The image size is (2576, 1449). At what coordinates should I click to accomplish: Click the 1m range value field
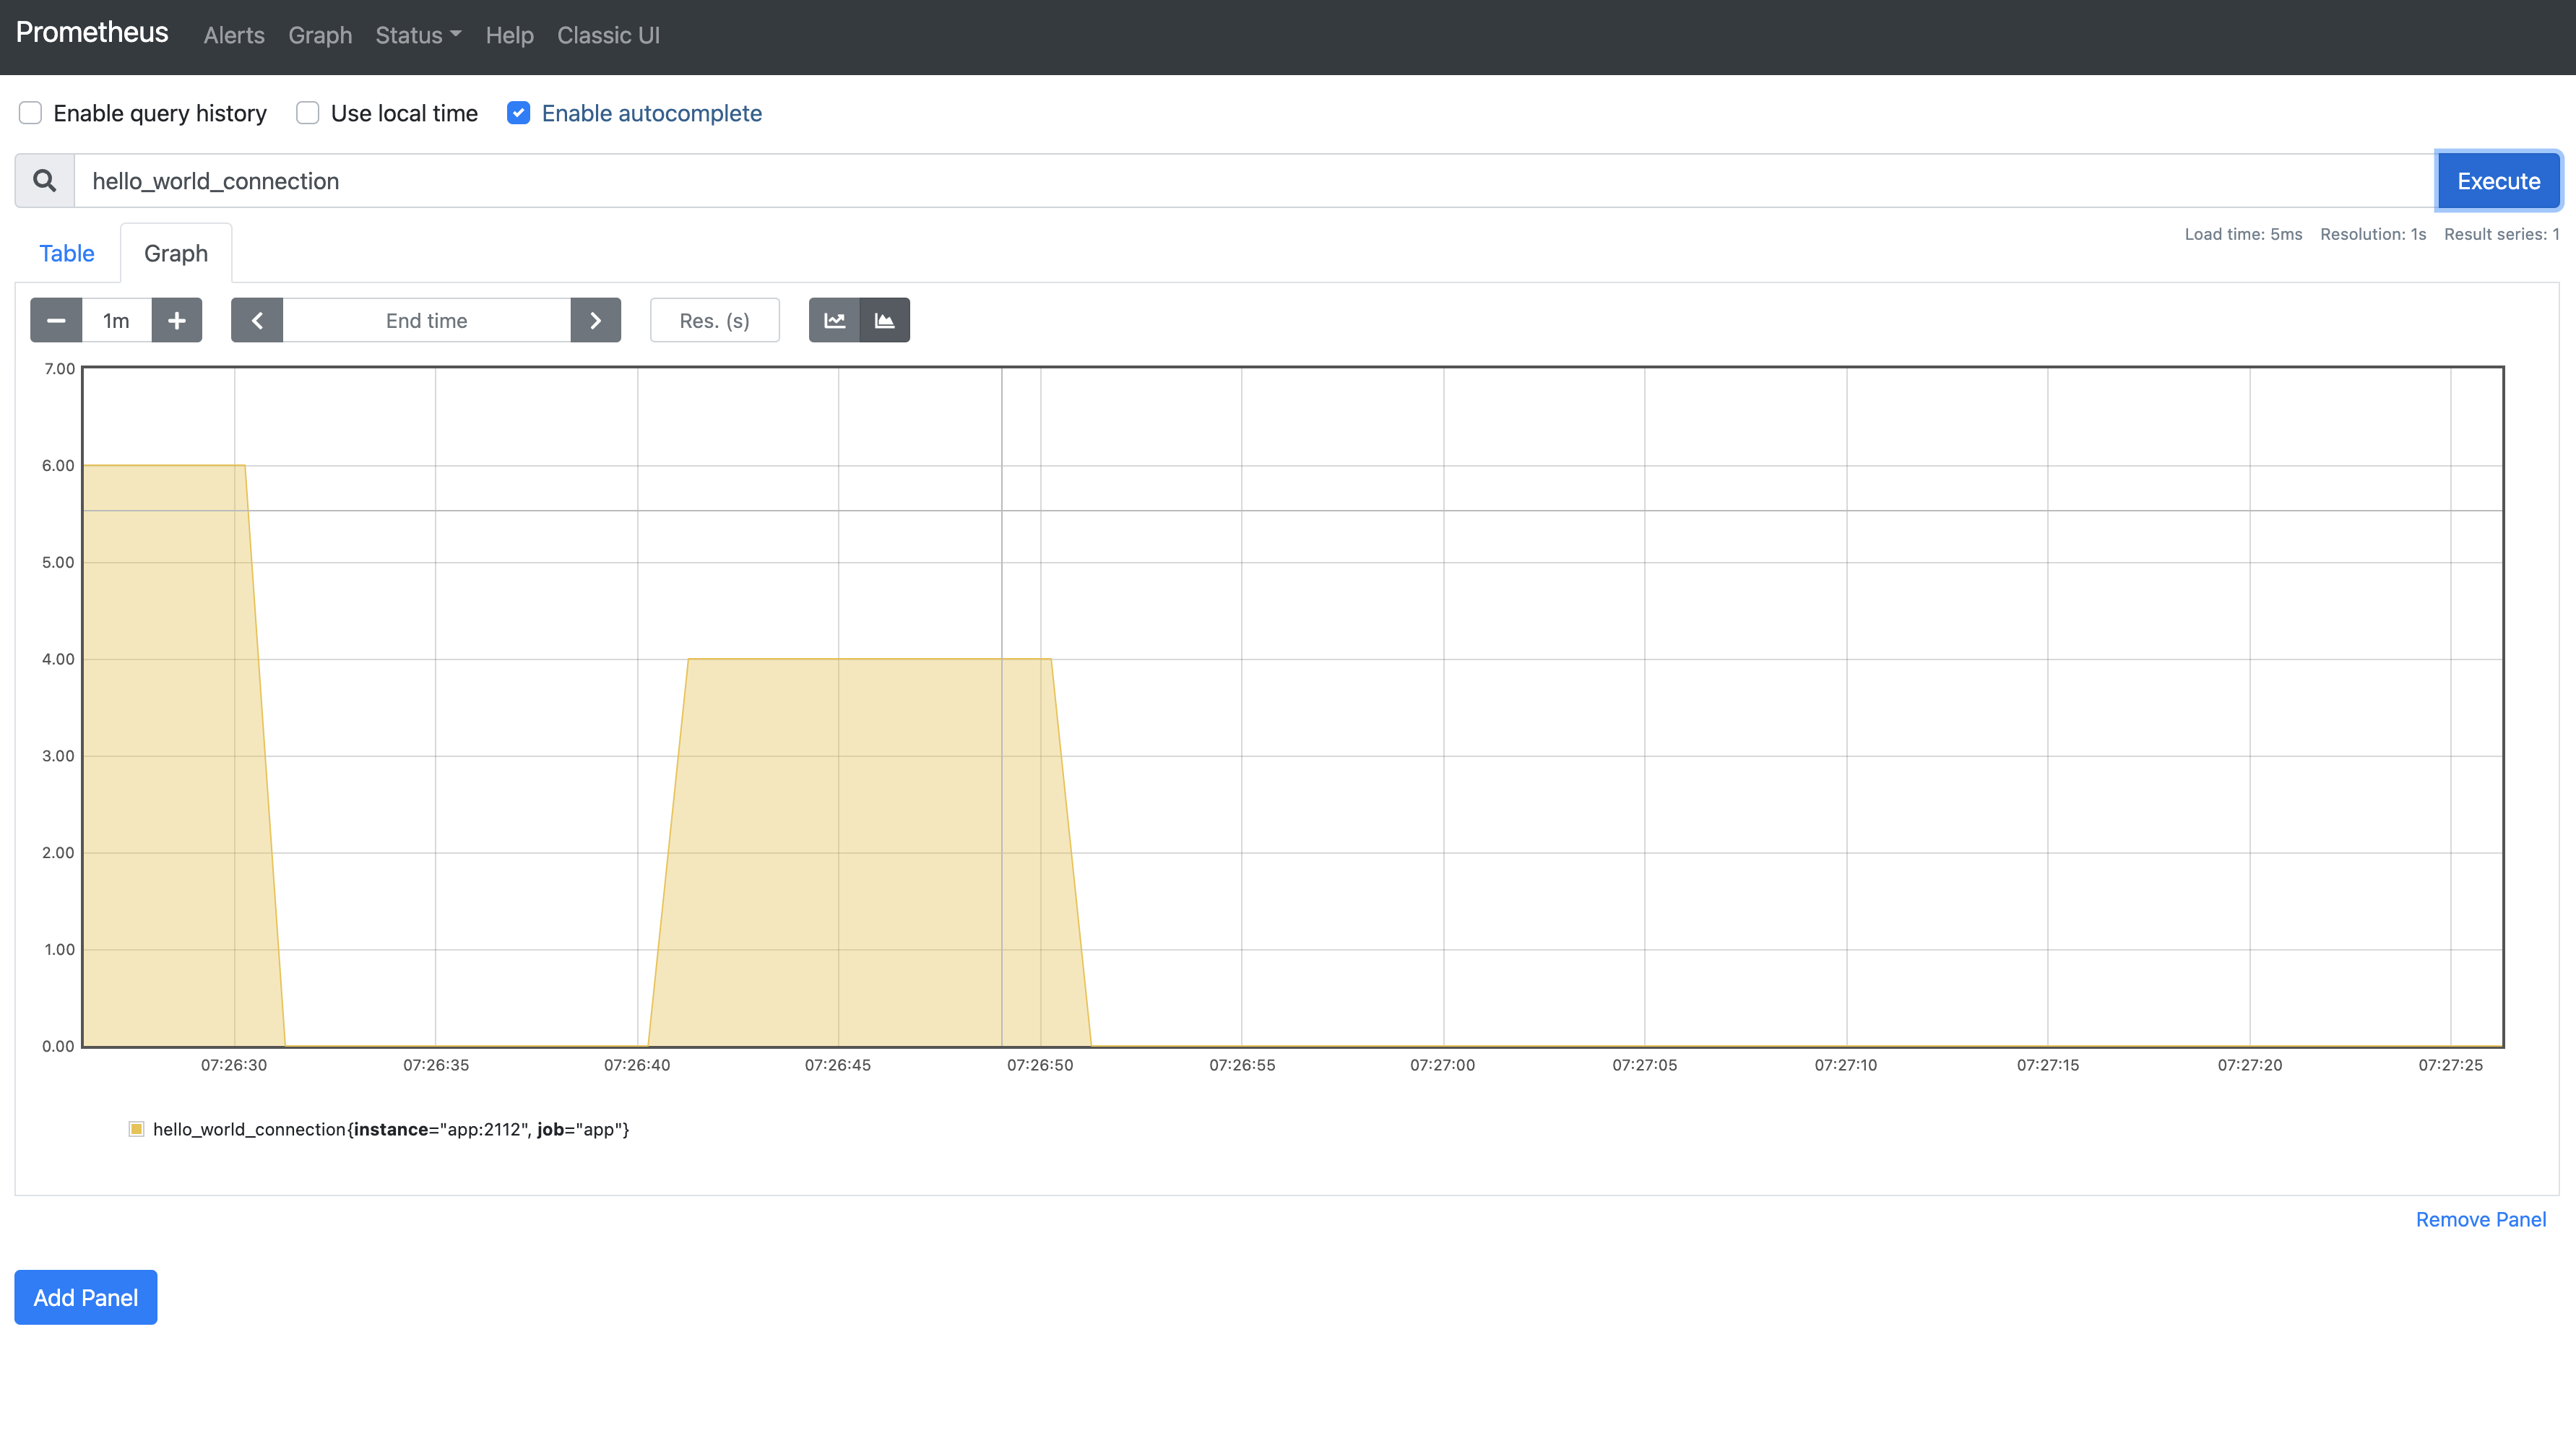point(116,320)
